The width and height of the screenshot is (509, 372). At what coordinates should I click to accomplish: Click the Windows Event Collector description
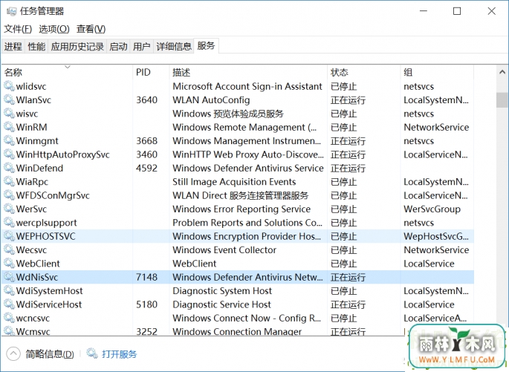(x=224, y=249)
